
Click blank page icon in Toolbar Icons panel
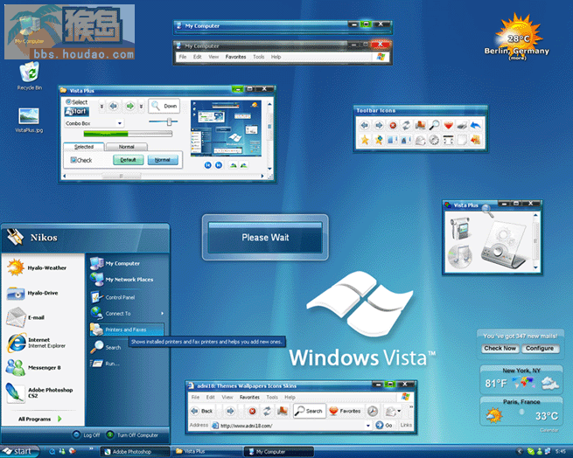click(462, 140)
